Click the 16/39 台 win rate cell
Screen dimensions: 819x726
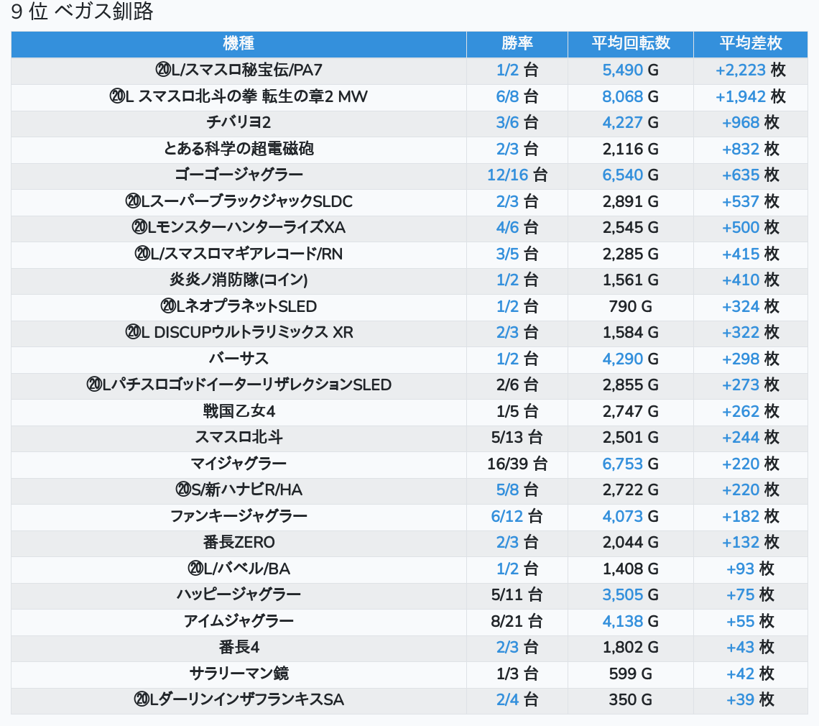click(x=517, y=464)
